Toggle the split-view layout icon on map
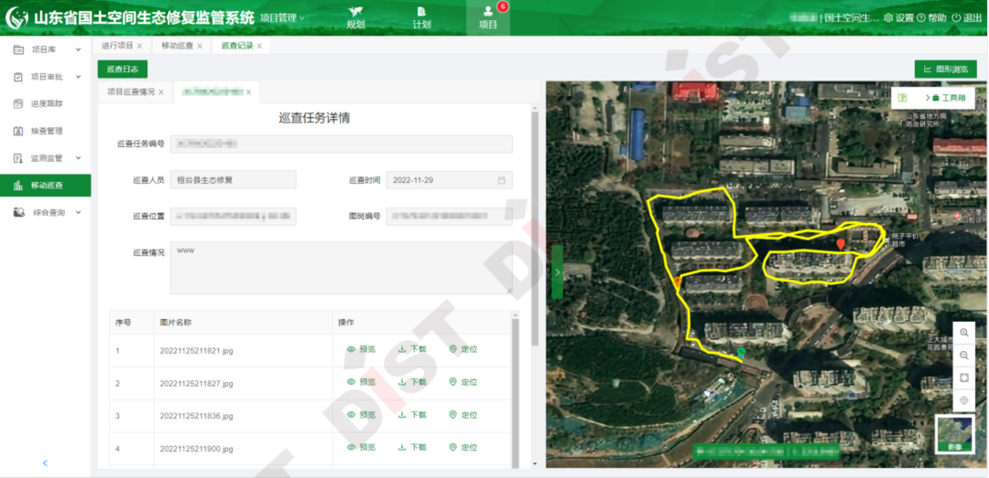The width and height of the screenshot is (989, 478). pyautogui.click(x=902, y=98)
